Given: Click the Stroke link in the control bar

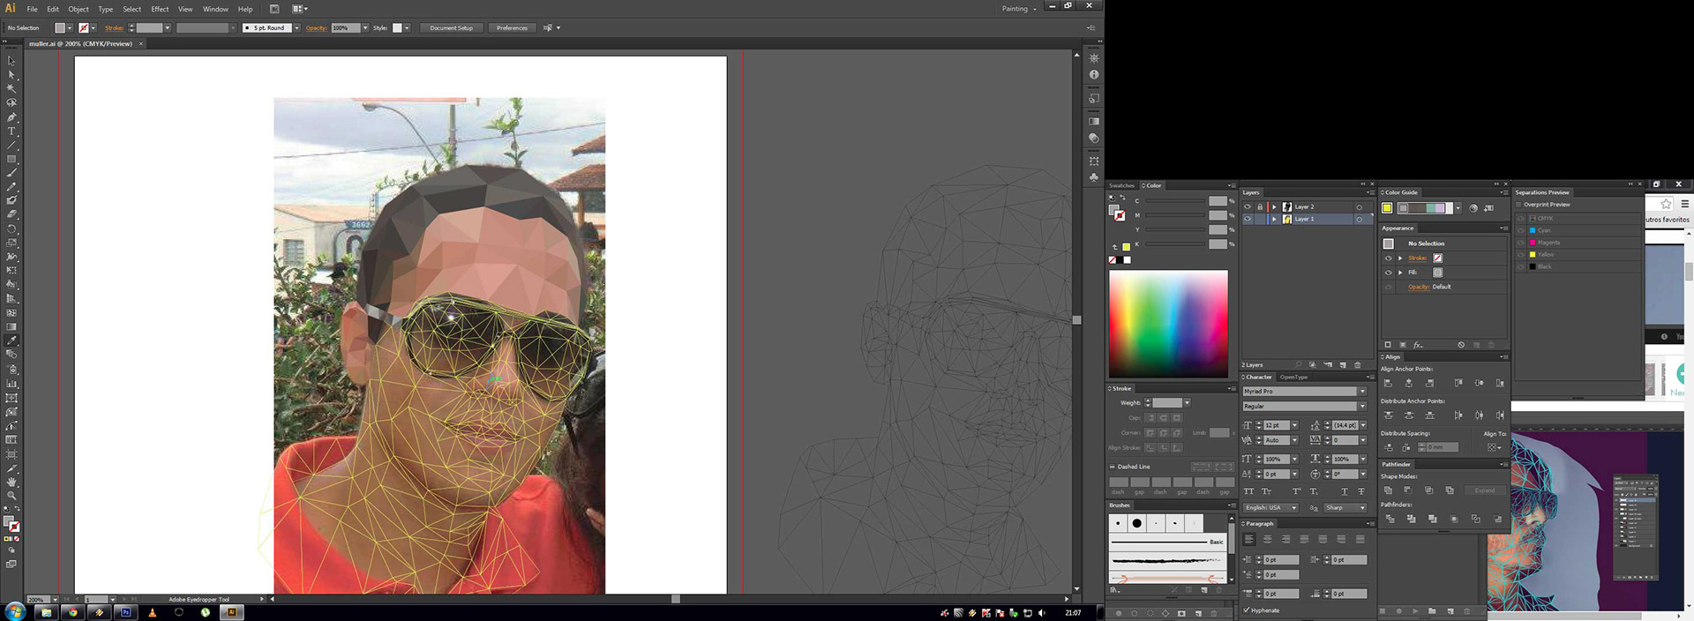Looking at the screenshot, I should tap(114, 28).
